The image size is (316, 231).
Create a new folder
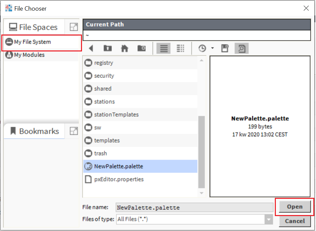141,48
